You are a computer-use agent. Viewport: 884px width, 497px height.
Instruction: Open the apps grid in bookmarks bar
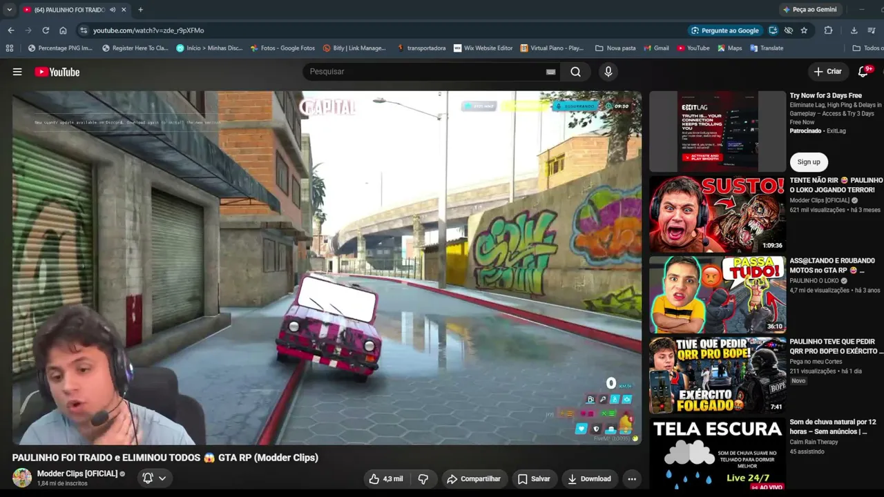click(x=10, y=48)
